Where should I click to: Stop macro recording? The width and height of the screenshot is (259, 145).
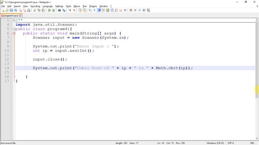[x=135, y=10]
